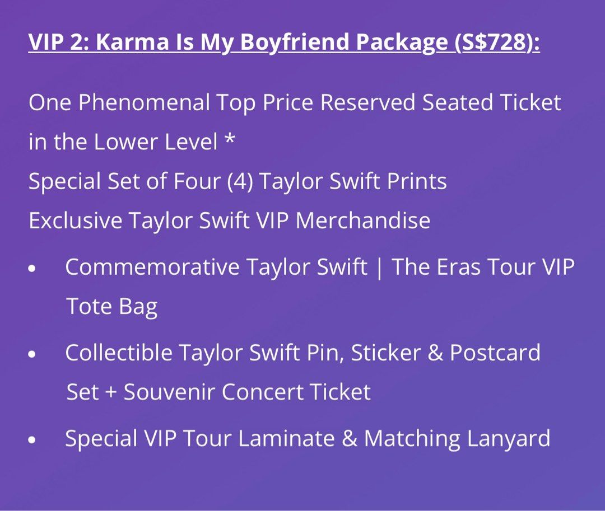Click the bullet before "Commemorative Taylor Swift"
The height and width of the screenshot is (511, 605).
pyautogui.click(x=33, y=269)
